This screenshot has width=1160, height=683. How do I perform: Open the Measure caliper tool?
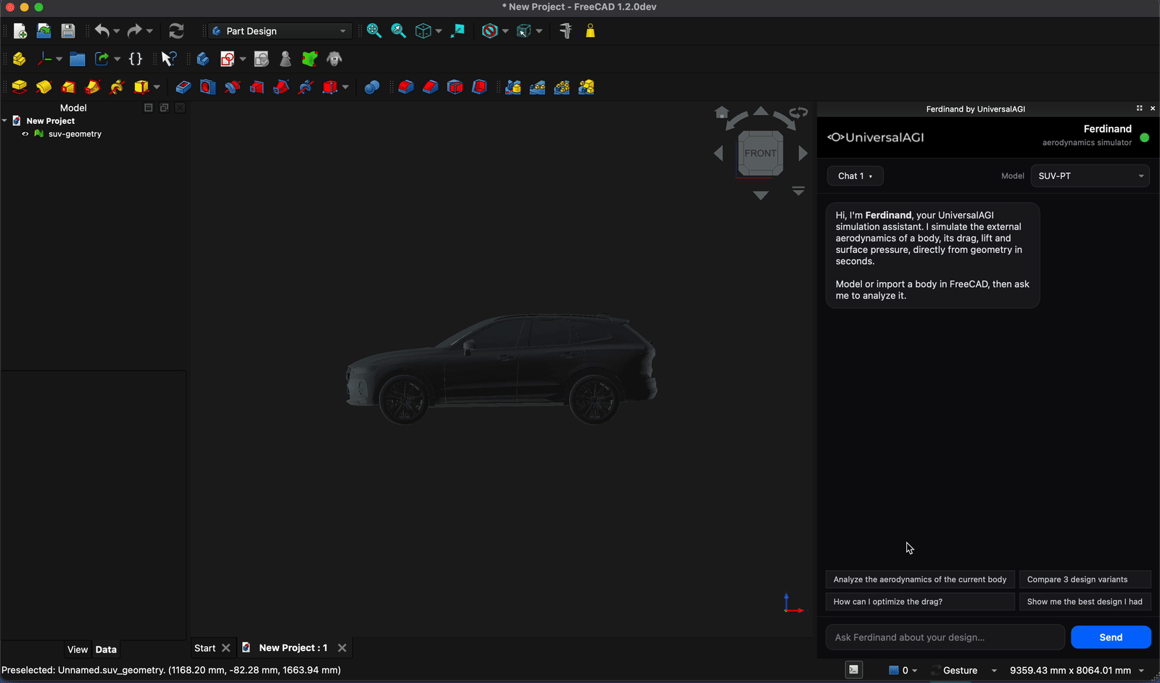tap(566, 31)
